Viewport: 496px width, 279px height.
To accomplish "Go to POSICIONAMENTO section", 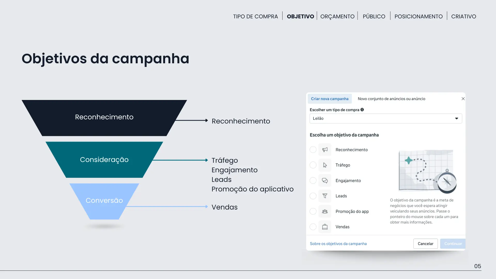I will point(419,16).
